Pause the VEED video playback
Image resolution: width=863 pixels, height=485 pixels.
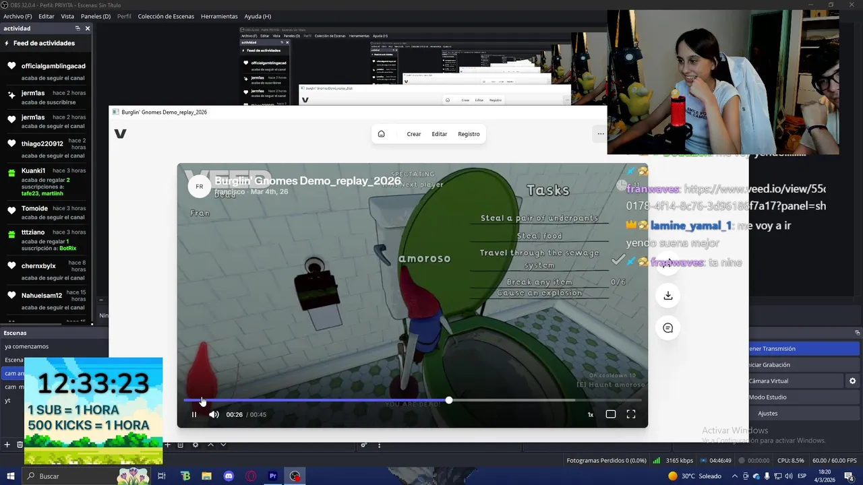(194, 414)
